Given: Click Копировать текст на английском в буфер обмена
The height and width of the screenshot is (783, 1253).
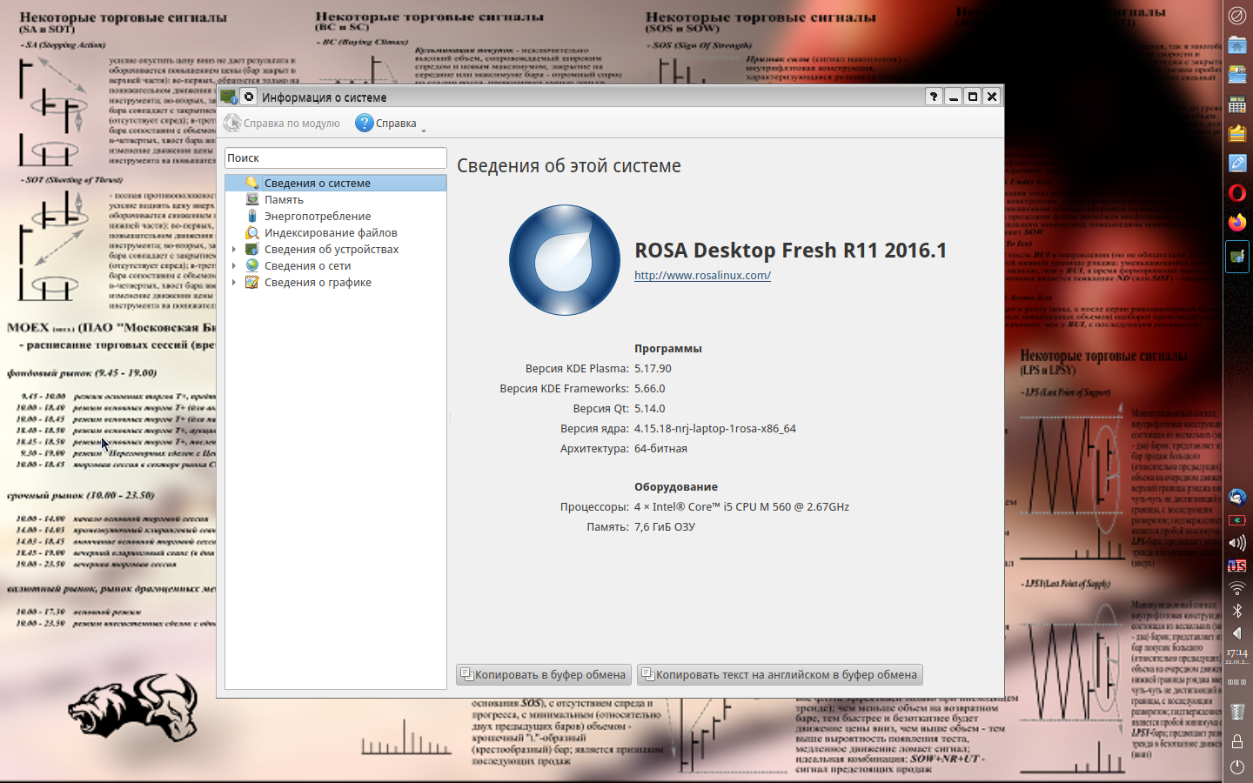Looking at the screenshot, I should click(780, 674).
